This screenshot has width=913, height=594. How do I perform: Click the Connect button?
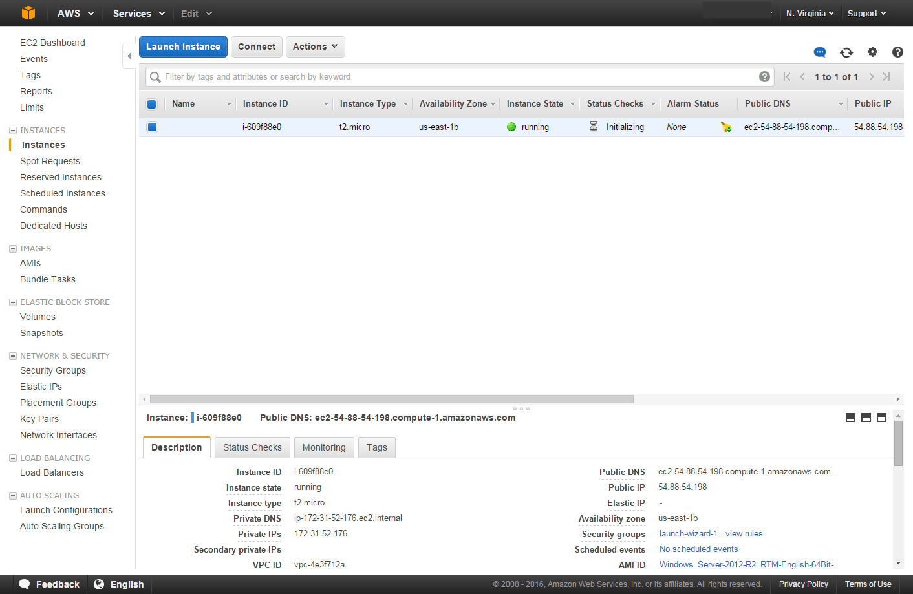[257, 47]
